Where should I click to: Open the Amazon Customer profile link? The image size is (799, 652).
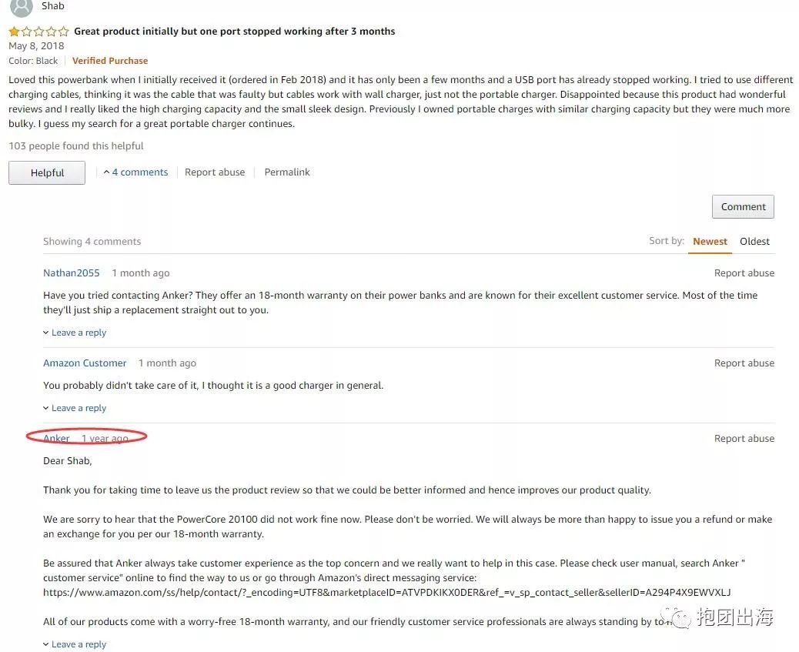85,363
